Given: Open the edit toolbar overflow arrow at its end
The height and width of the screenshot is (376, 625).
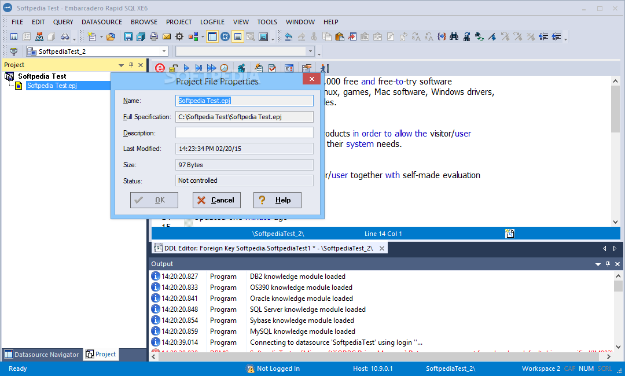Looking at the screenshot, I should pyautogui.click(x=565, y=38).
